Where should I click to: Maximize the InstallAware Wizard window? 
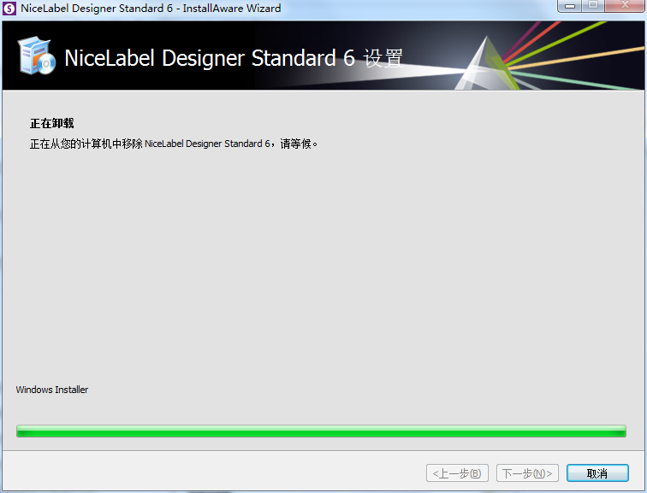593,5
